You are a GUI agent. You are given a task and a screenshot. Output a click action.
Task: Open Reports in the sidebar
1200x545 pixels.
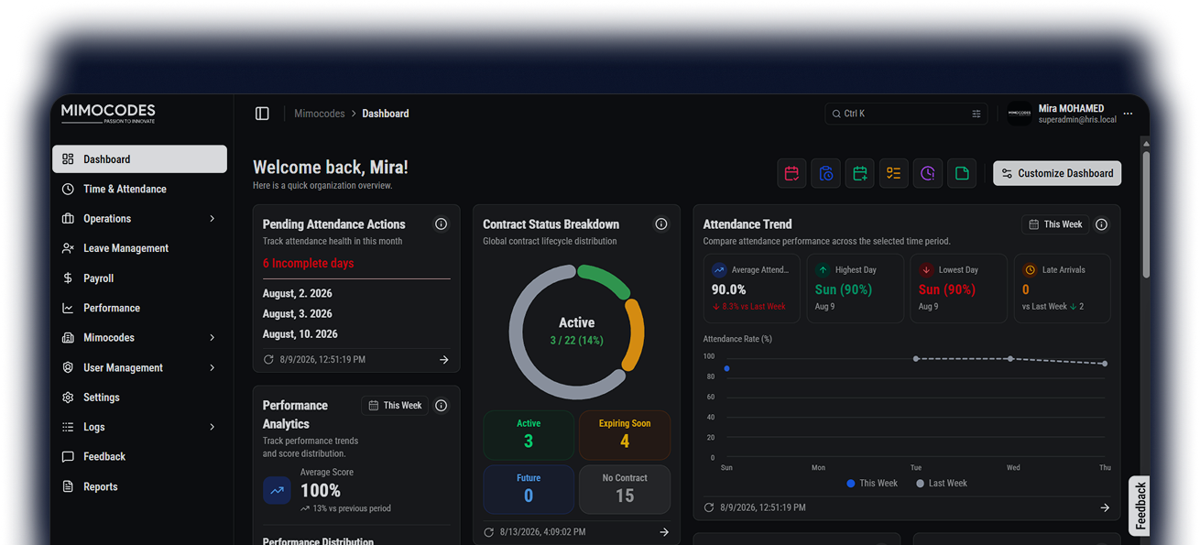pyautogui.click(x=139, y=486)
